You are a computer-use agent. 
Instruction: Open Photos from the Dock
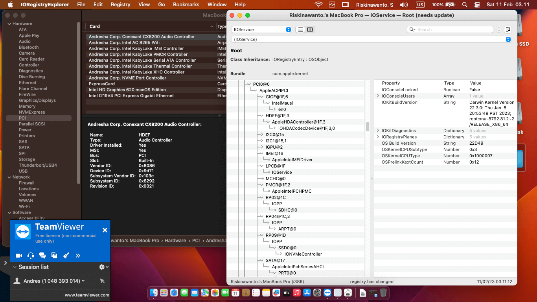(x=215, y=293)
